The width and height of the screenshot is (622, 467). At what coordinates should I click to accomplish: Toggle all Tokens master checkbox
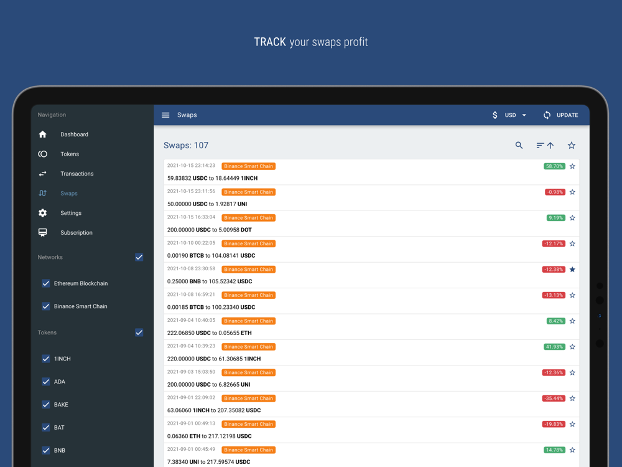click(x=139, y=333)
